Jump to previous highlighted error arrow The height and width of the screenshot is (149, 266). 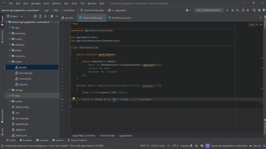(x=257, y=25)
